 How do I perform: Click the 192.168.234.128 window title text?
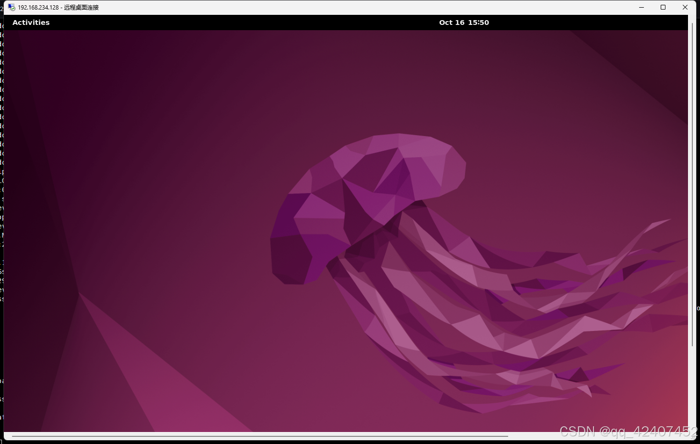(x=58, y=7)
